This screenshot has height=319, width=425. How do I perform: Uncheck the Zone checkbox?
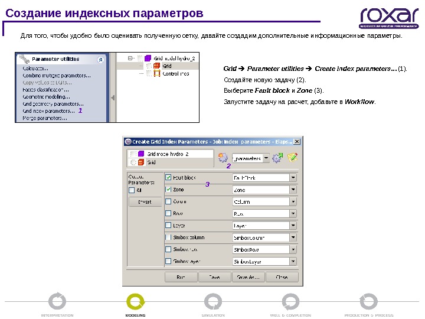[168, 190]
